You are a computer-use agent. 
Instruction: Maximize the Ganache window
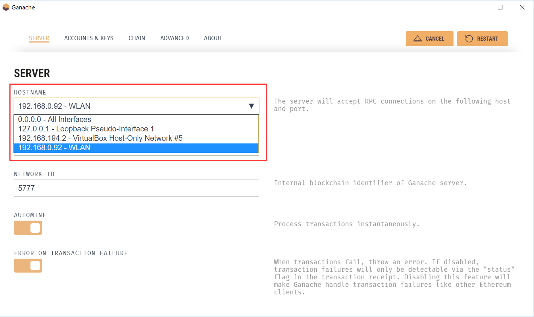(500, 7)
